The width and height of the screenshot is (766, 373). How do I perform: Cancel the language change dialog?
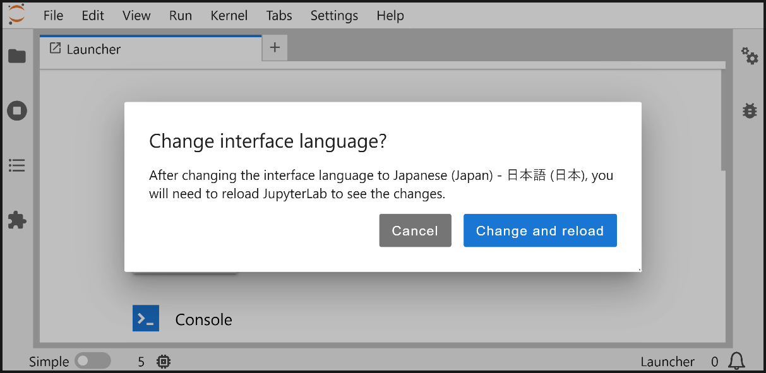point(415,230)
